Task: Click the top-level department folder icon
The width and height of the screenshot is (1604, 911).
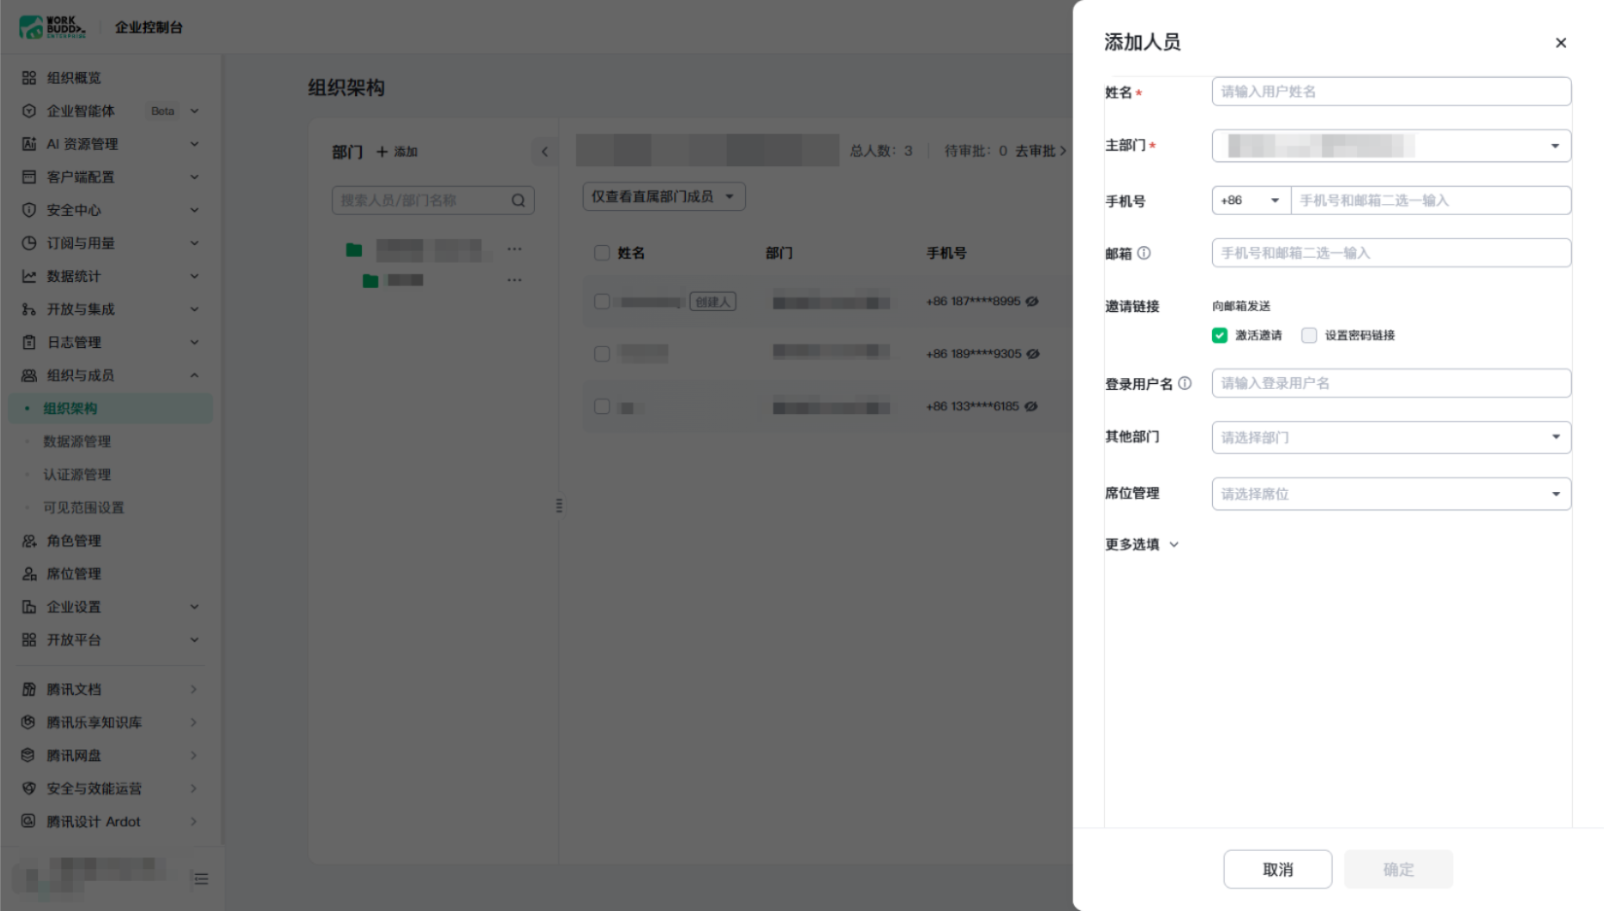Action: click(x=354, y=250)
